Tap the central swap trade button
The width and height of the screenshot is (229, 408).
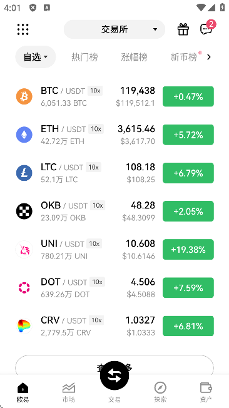(114, 375)
